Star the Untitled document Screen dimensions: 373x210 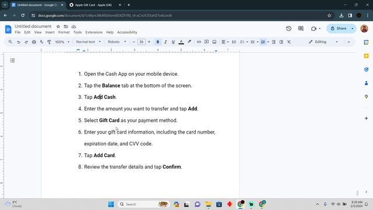click(x=58, y=26)
